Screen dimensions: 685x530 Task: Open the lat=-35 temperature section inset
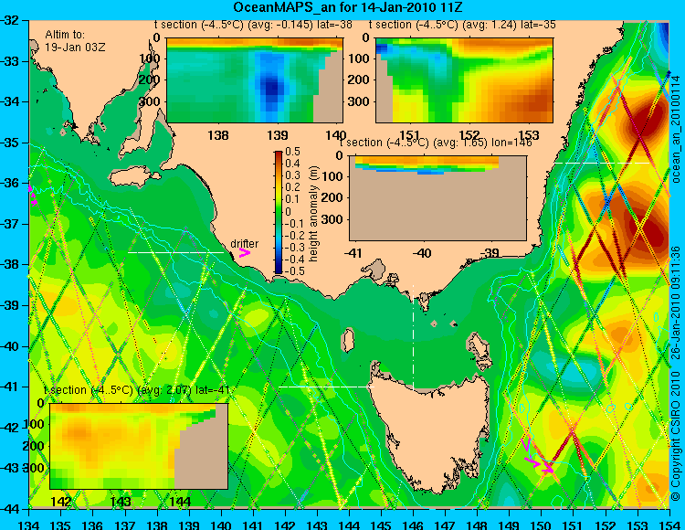click(x=464, y=80)
